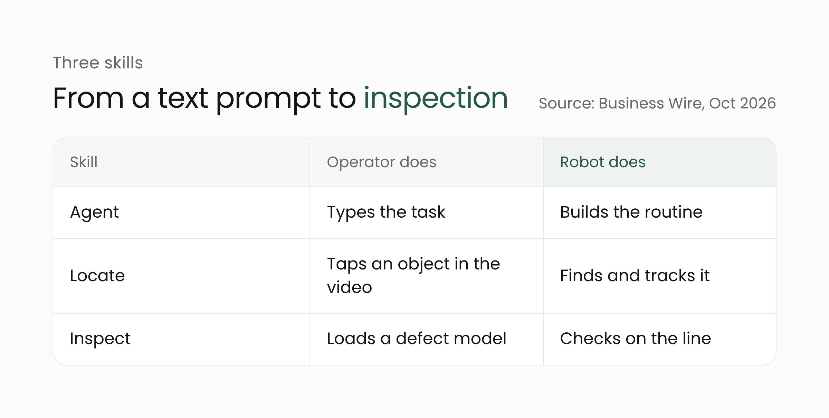Click the 'Operator does' column header

click(x=427, y=162)
